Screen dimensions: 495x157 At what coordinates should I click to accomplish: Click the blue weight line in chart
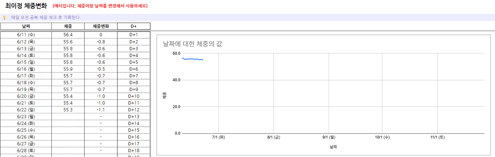pos(193,59)
